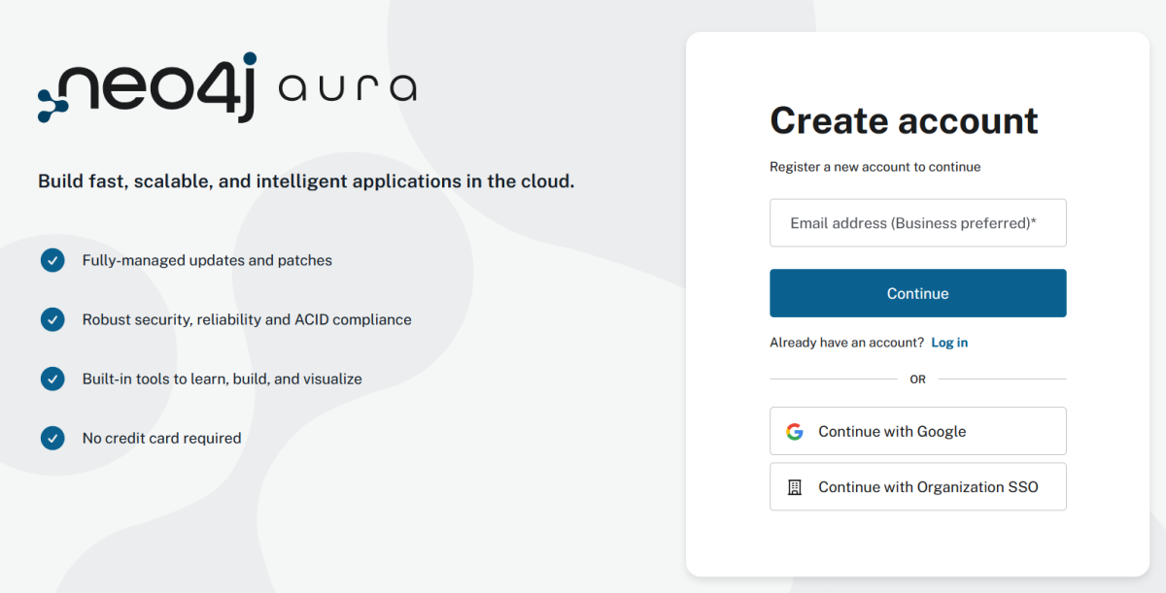
Task: Click the 'Already have an account?' text
Action: tap(846, 343)
